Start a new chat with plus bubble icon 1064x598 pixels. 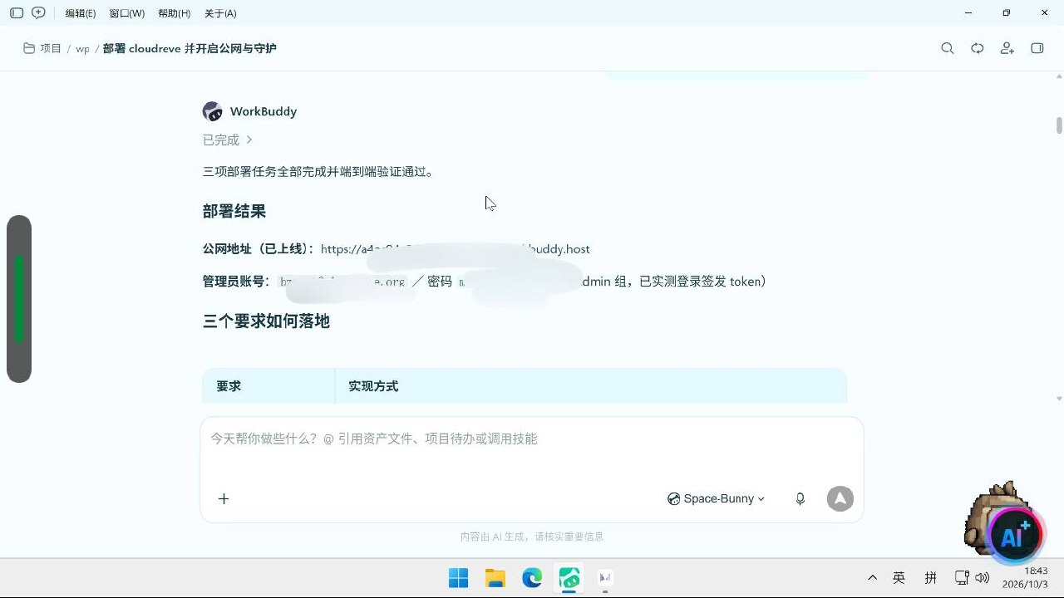pos(38,13)
